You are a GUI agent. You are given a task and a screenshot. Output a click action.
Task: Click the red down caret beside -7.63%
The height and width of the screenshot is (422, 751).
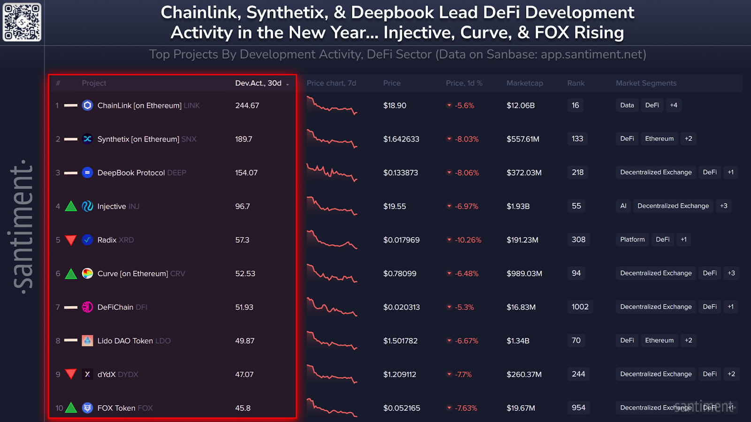click(449, 408)
